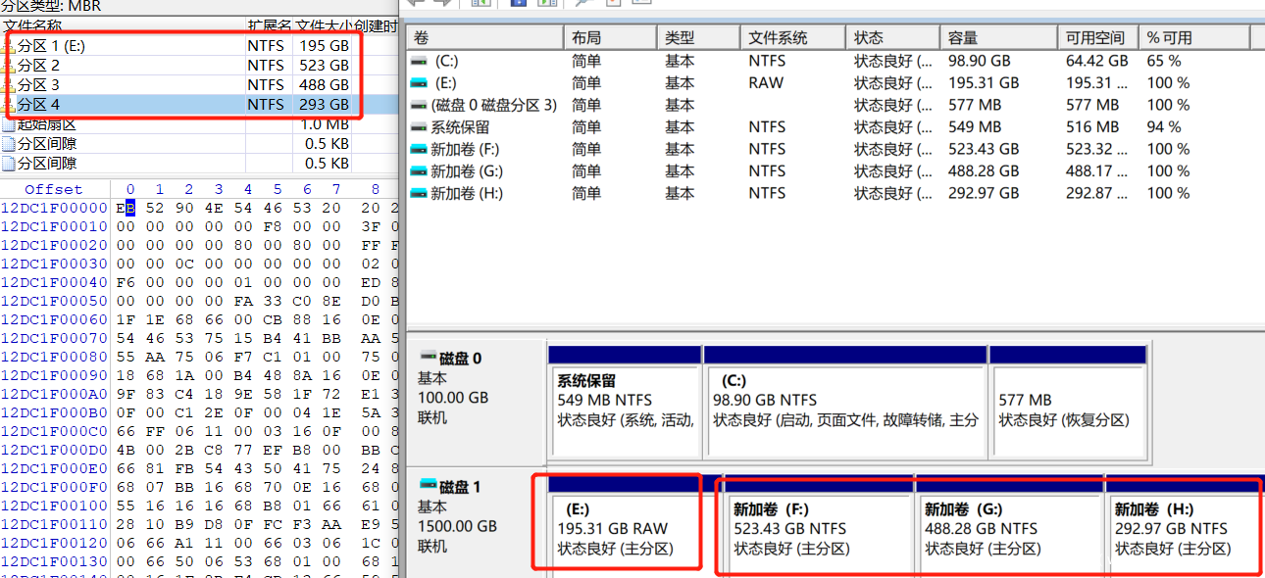Image resolution: width=1265 pixels, height=578 pixels.
Task: Click the folder icon of 分区 3
Action: click(x=10, y=85)
